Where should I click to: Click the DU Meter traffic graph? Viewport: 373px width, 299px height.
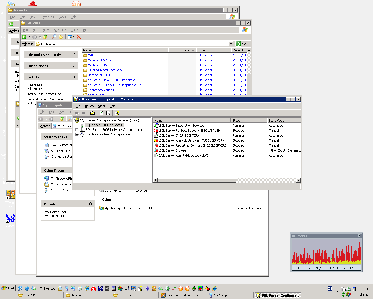(x=326, y=252)
